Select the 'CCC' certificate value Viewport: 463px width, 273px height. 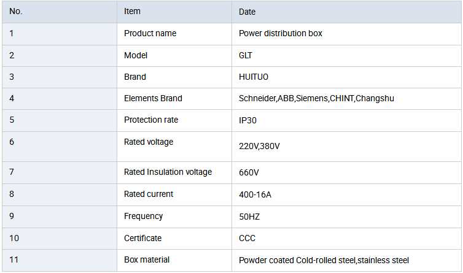[247, 238]
